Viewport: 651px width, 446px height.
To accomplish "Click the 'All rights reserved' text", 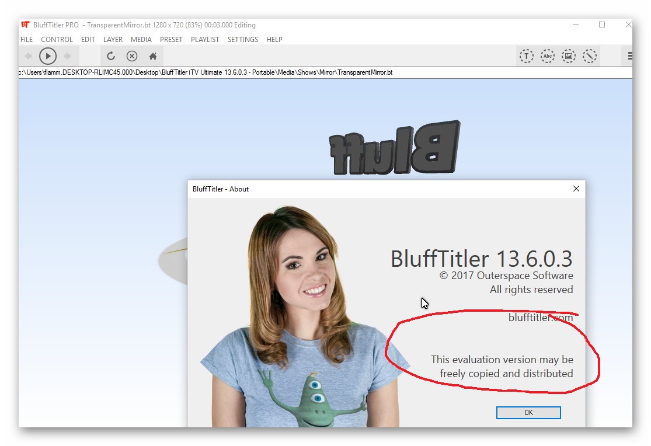I will click(531, 290).
